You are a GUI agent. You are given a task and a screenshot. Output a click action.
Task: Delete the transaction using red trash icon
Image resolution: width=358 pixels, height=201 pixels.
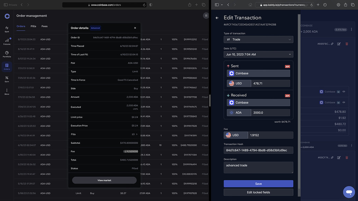click(346, 44)
